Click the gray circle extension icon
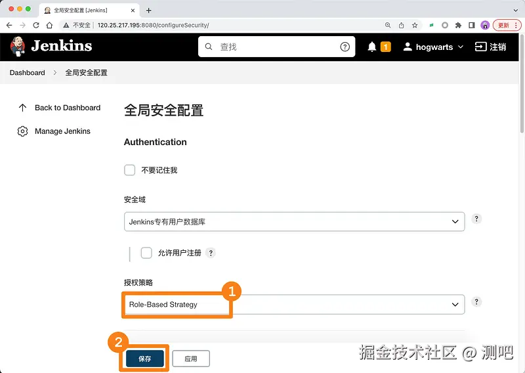The image size is (525, 373). click(x=445, y=25)
